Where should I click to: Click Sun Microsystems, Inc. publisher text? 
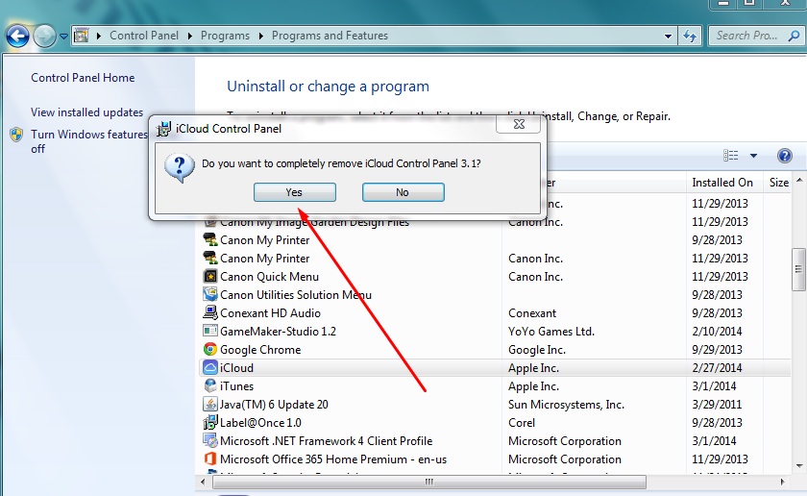click(566, 405)
